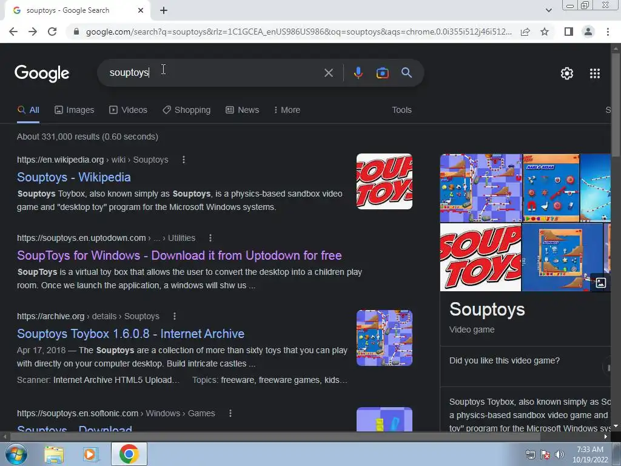The width and height of the screenshot is (621, 466).
Task: Share this page from the address bar
Action: coord(525,32)
